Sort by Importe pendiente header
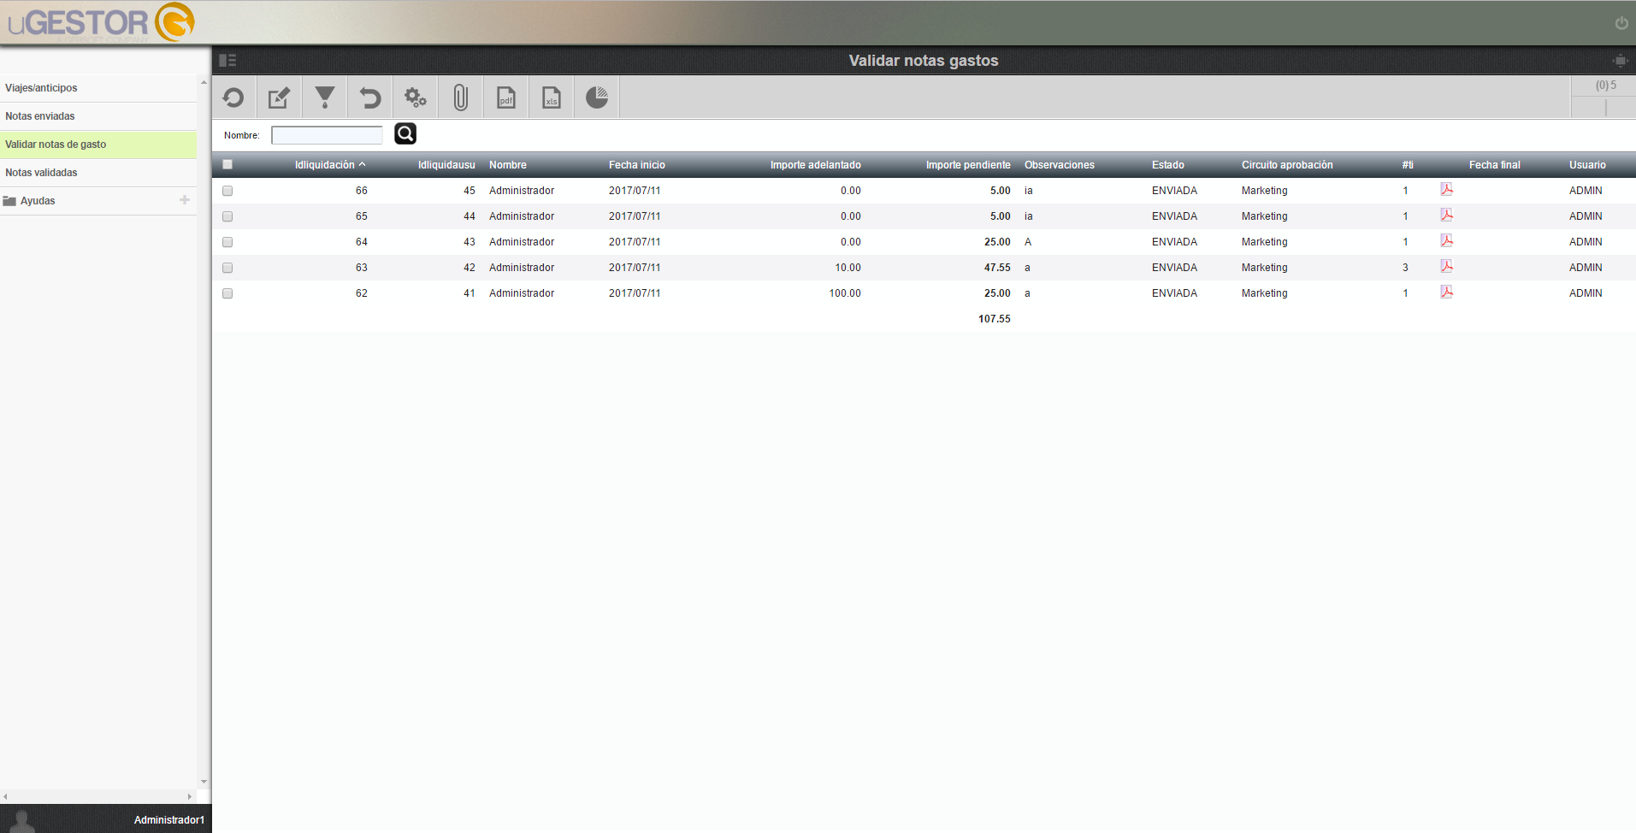This screenshot has height=833, width=1636. tap(968, 165)
